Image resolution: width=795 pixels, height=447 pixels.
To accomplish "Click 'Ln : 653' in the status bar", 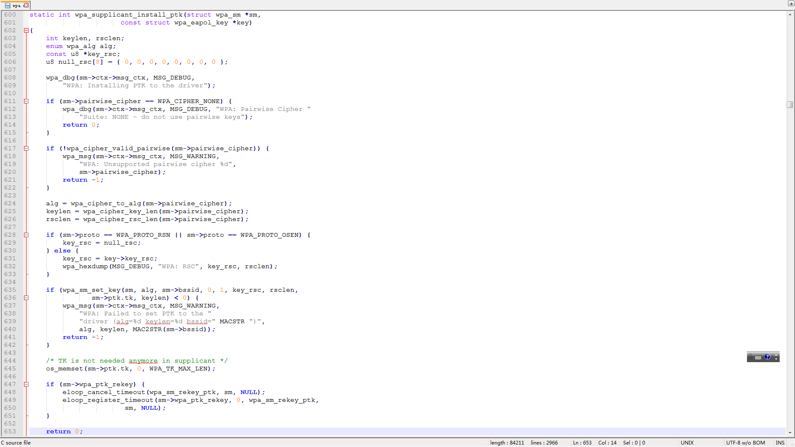I will point(582,443).
